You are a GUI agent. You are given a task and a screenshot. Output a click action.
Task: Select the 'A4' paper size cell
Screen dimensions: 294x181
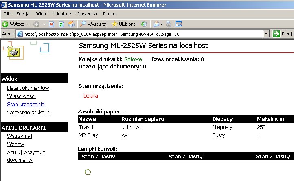click(125, 135)
